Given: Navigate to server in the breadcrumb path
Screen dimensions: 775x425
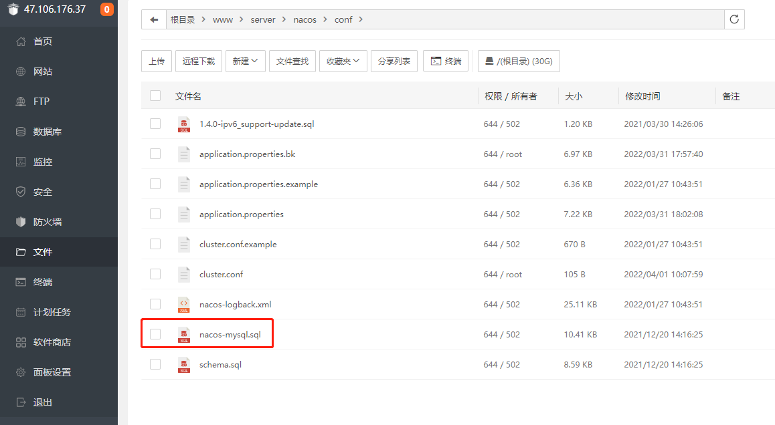Looking at the screenshot, I should coord(263,20).
